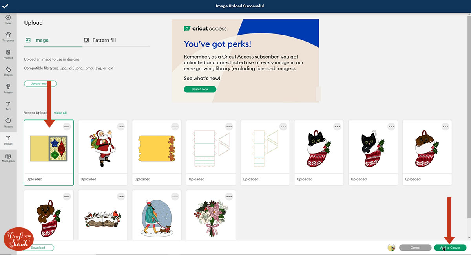Open Projects in the left sidebar
471x255 pixels.
click(8, 54)
